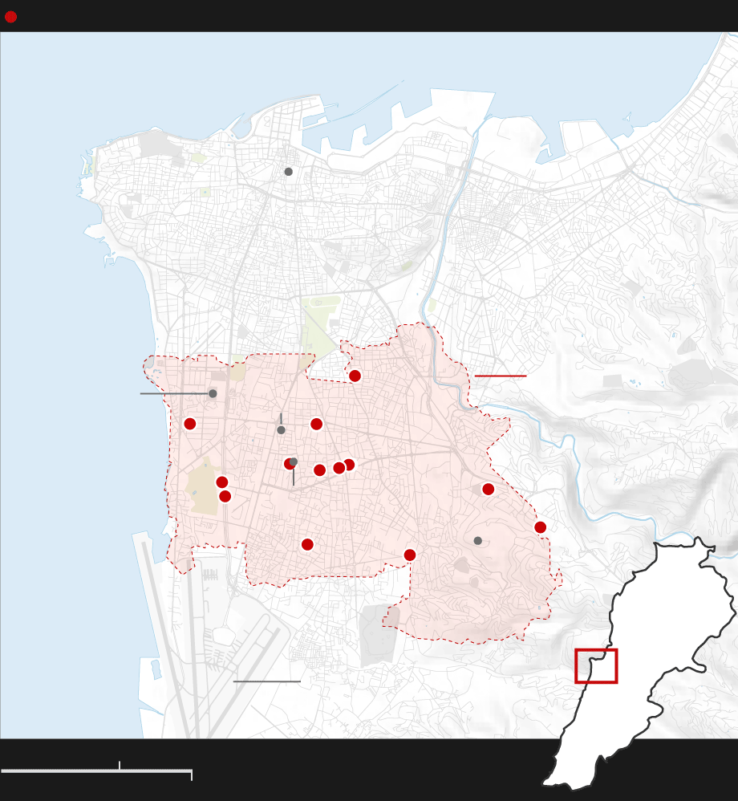The image size is (738, 801).
Task: Select the gray marker in the southeastern hills
Action: pos(477,541)
